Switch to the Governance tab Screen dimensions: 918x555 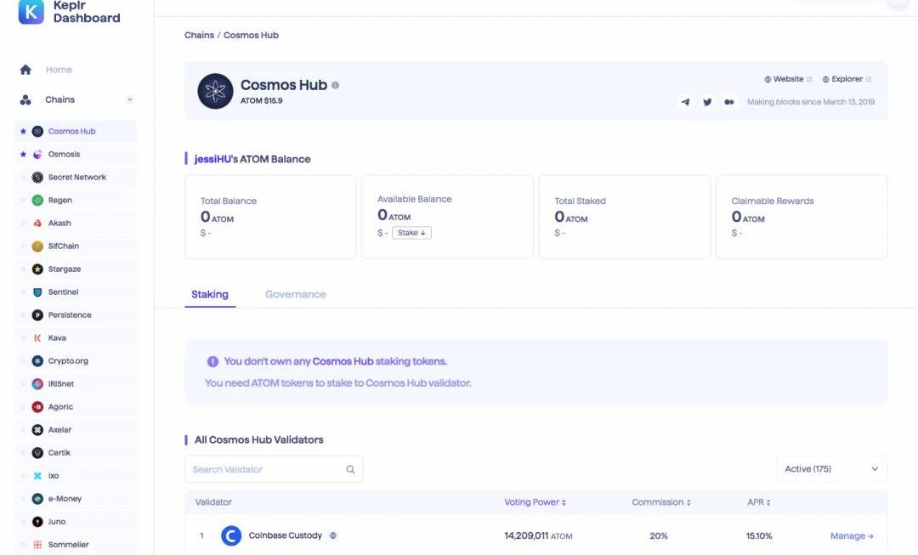tap(295, 294)
